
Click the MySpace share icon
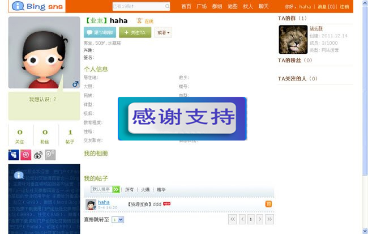click(x=14, y=155)
